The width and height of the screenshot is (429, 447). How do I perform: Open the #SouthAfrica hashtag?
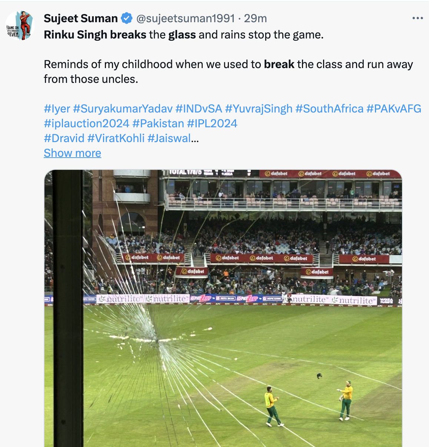pos(329,108)
